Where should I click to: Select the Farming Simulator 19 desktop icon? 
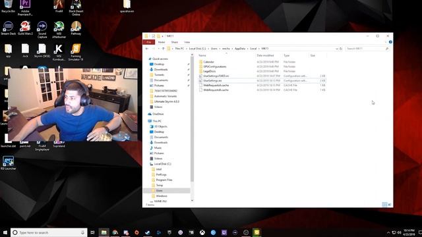click(76, 52)
